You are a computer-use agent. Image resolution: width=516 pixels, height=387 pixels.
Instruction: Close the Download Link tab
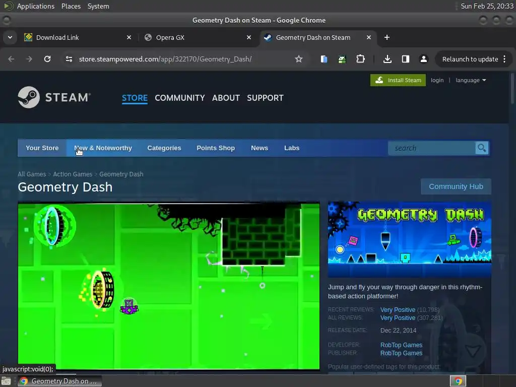129,37
